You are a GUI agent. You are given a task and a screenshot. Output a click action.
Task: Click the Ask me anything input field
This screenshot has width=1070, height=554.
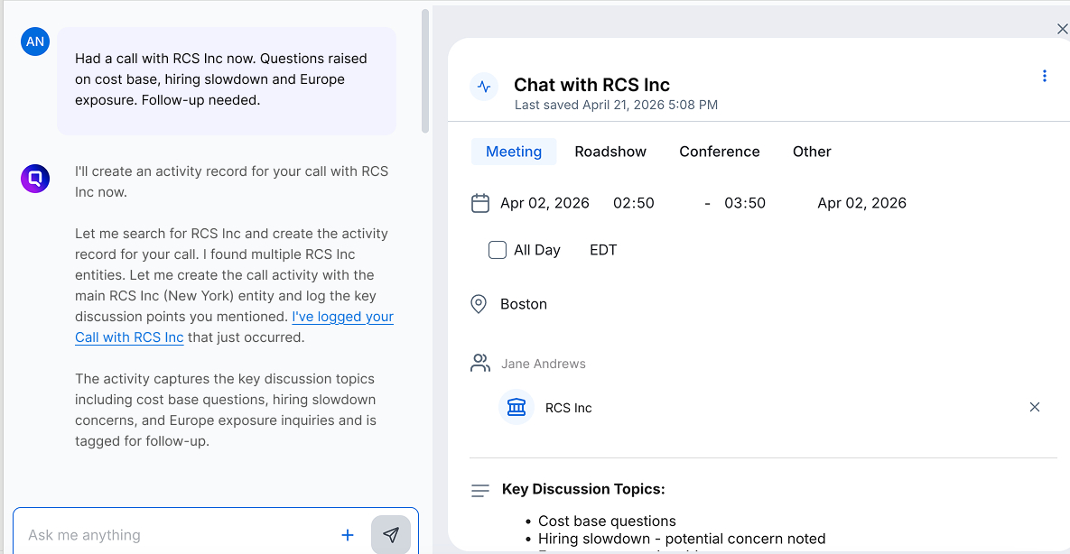tap(181, 534)
